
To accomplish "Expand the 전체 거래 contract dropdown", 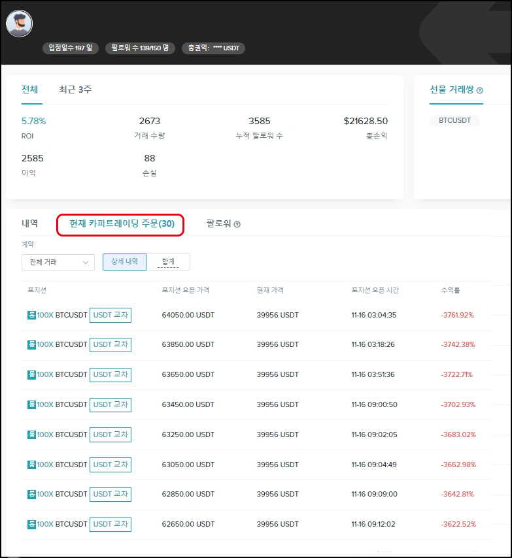I will click(x=58, y=262).
